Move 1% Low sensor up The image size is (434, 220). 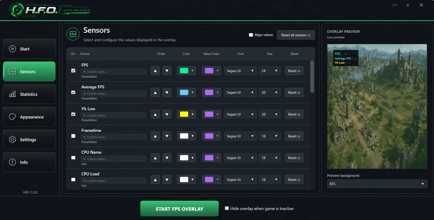155,114
